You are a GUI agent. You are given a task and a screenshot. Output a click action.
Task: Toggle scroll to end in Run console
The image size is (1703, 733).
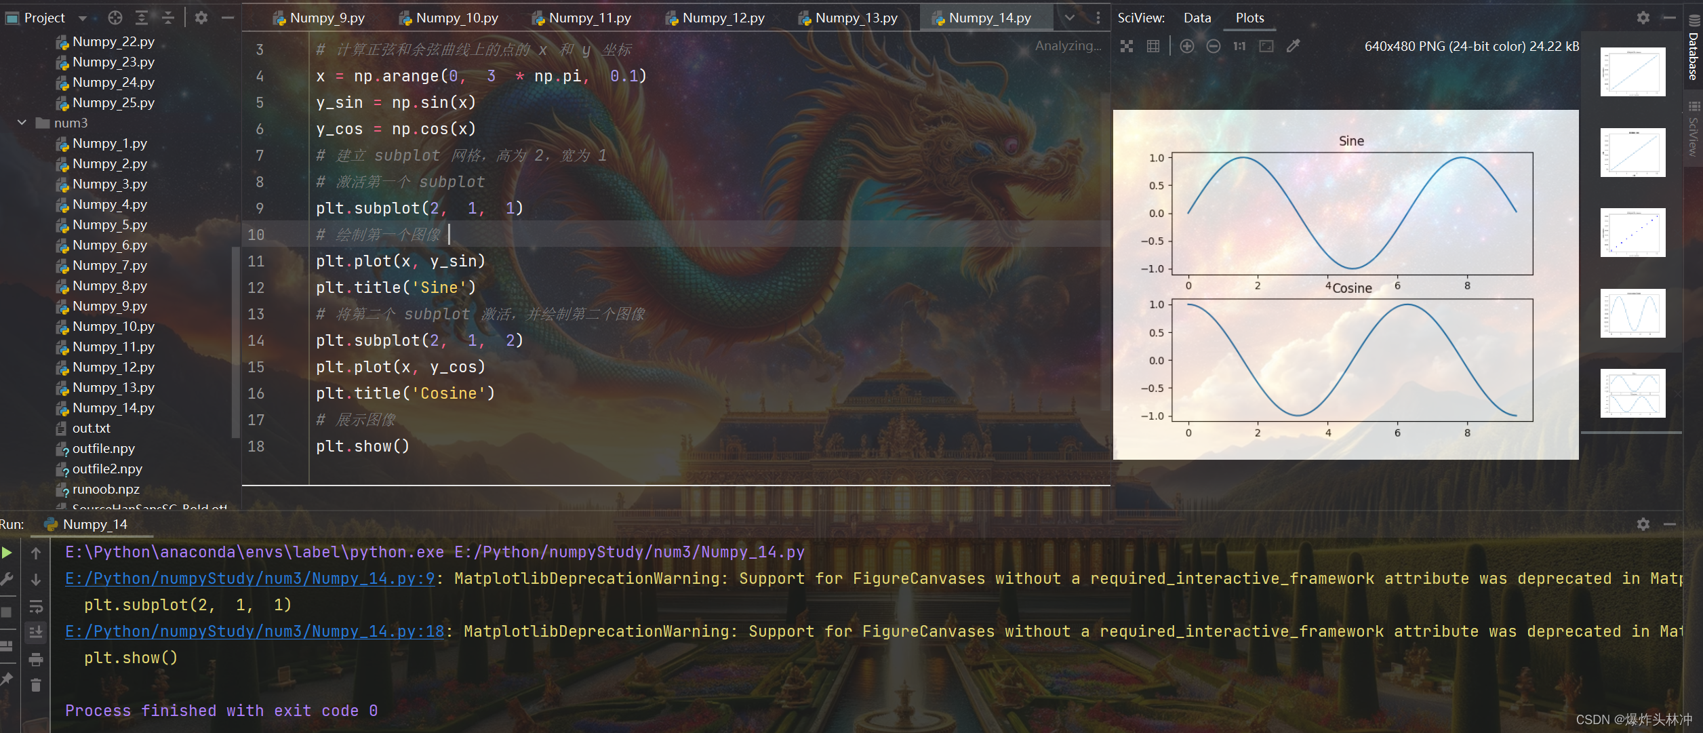[x=36, y=633]
